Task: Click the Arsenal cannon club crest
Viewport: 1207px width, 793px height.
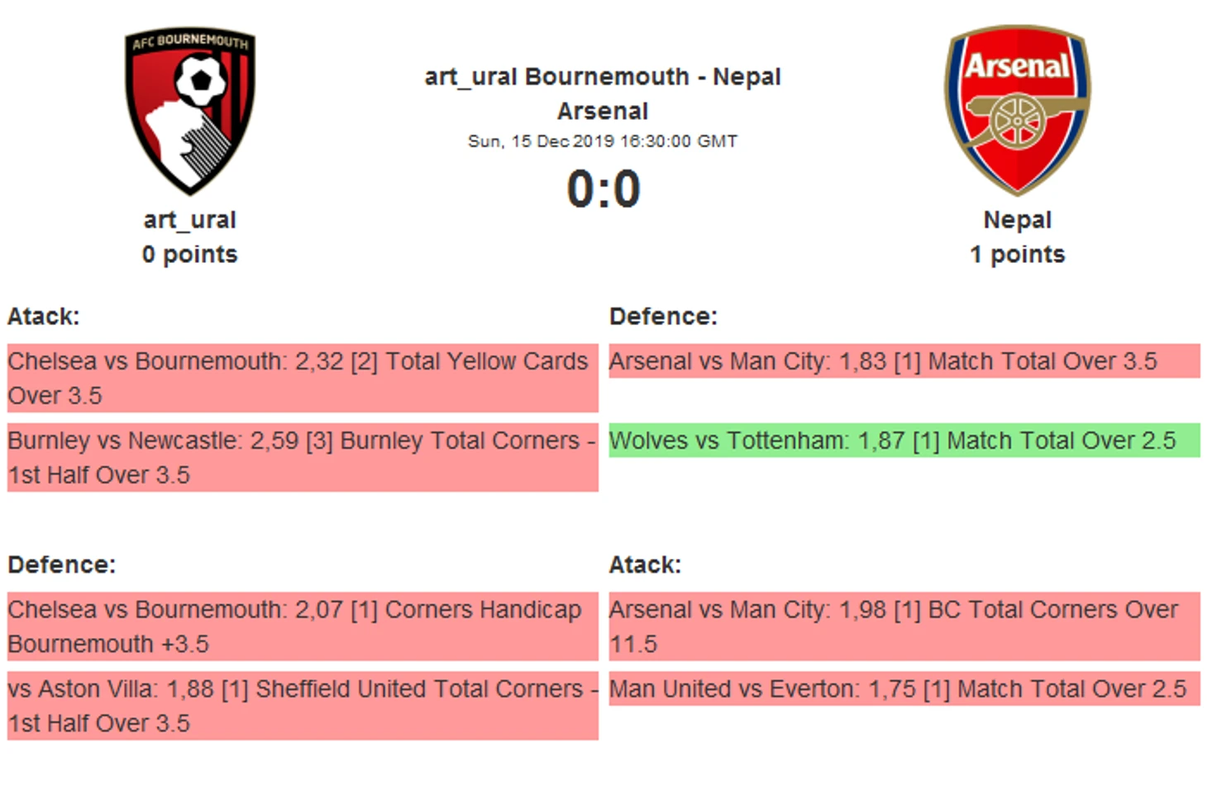Action: coord(1017,109)
